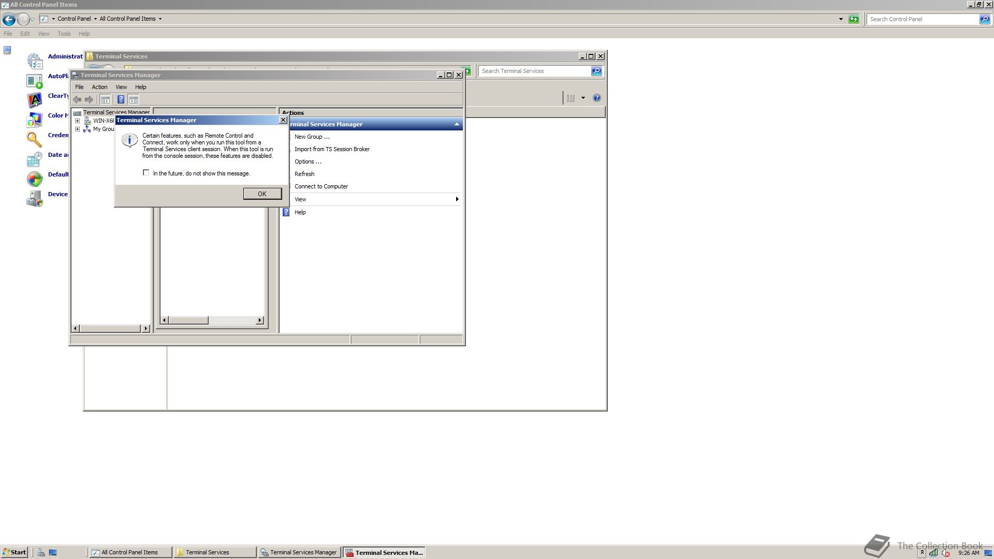The image size is (994, 559).
Task: Open Date and Time icon in Control Panel
Action: tap(35, 159)
